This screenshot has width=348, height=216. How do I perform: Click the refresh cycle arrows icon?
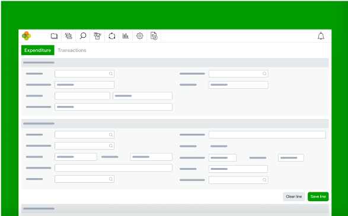(112, 36)
